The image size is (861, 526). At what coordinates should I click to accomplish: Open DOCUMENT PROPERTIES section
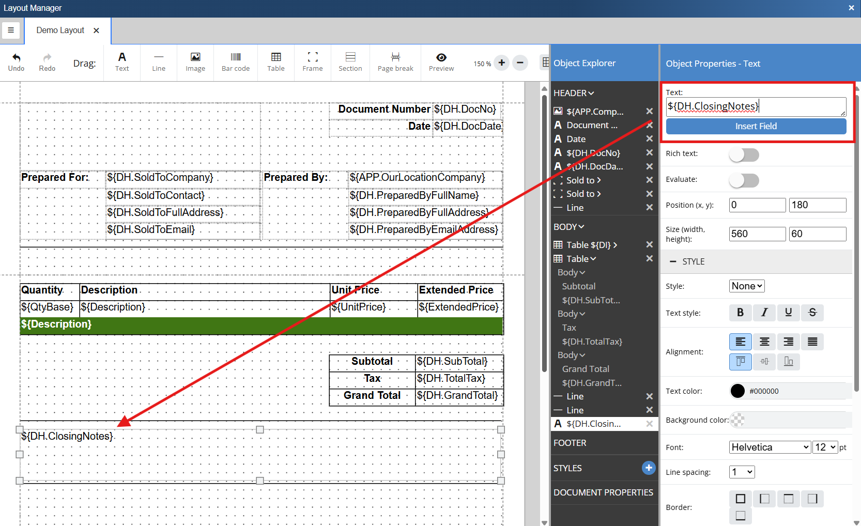point(603,492)
